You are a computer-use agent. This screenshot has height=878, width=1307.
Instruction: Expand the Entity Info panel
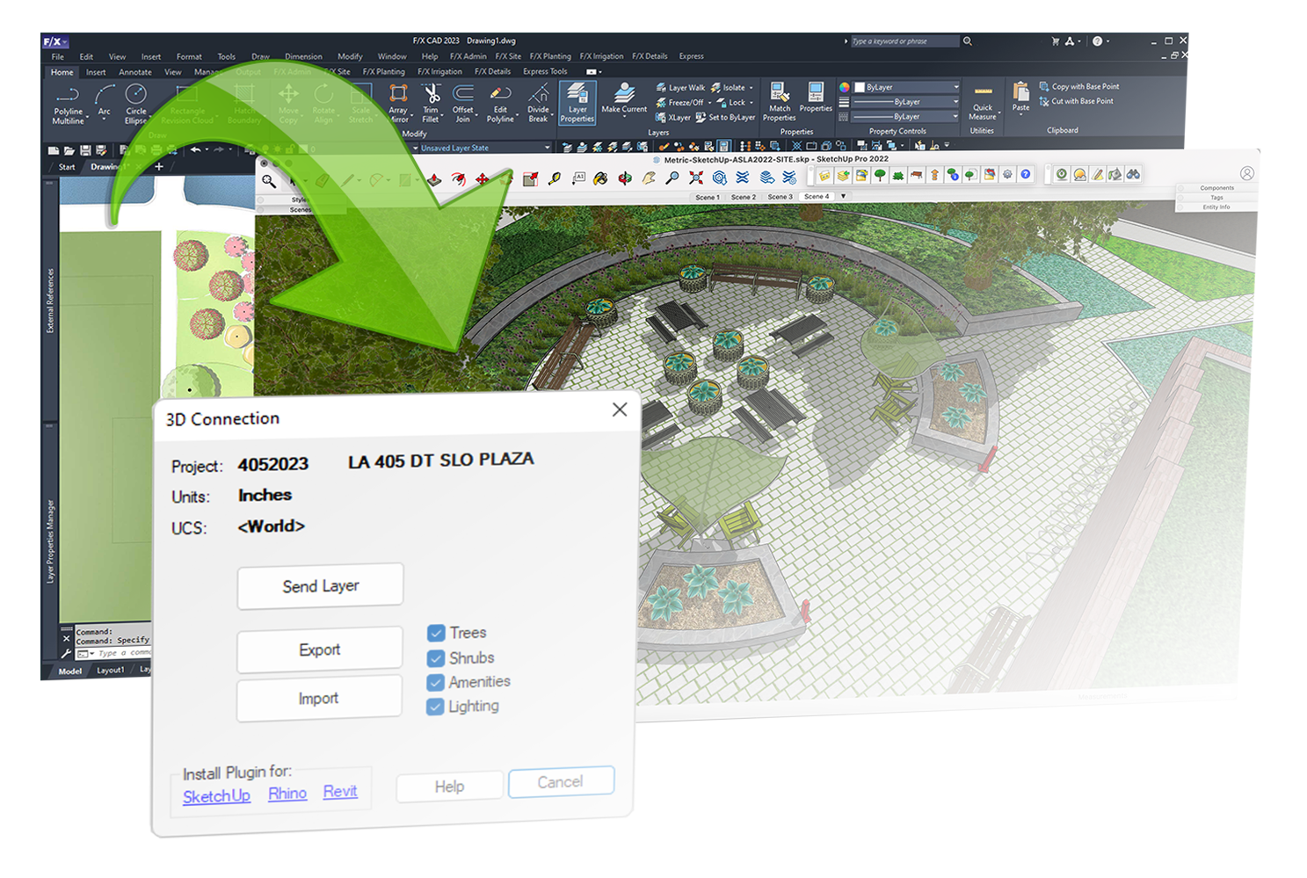[x=1216, y=207]
